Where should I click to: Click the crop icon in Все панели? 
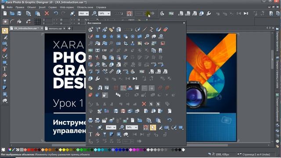[x=126, y=43]
